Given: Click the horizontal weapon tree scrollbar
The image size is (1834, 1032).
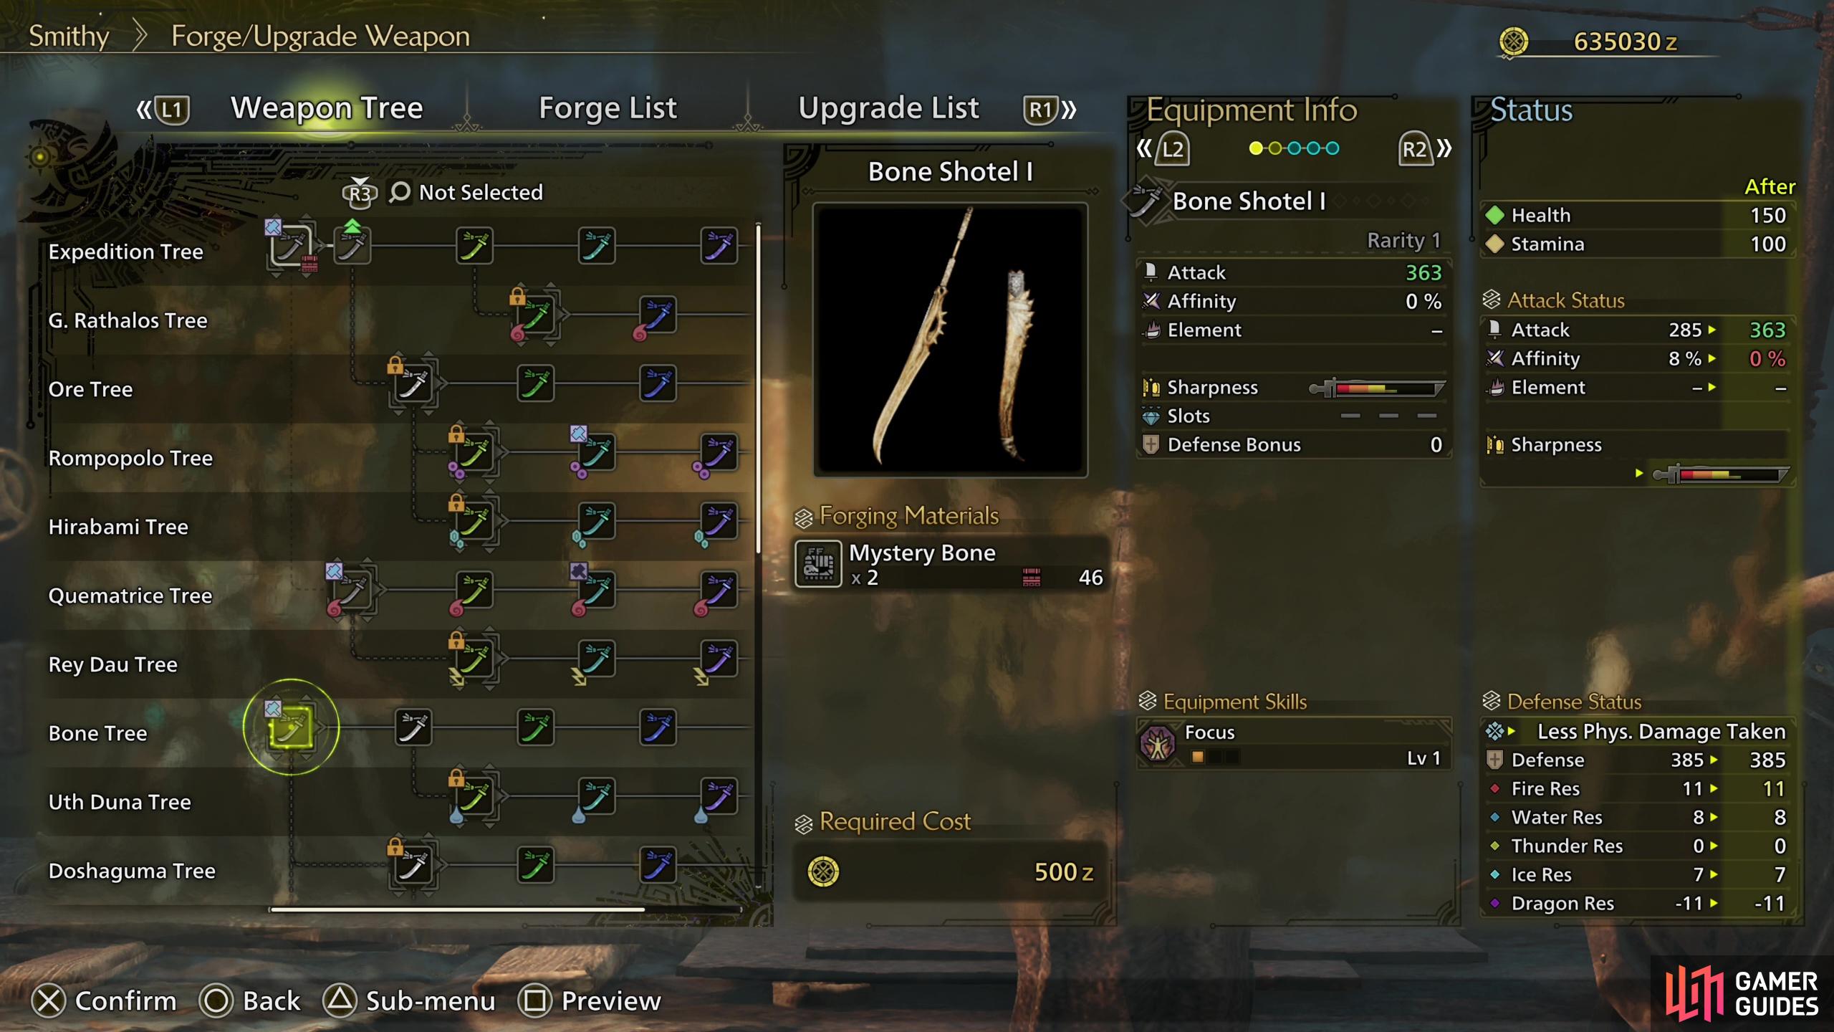Looking at the screenshot, I should pos(457,909).
